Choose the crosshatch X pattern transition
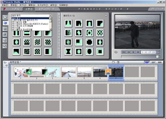The image size is (166, 119). (x=100, y=33)
